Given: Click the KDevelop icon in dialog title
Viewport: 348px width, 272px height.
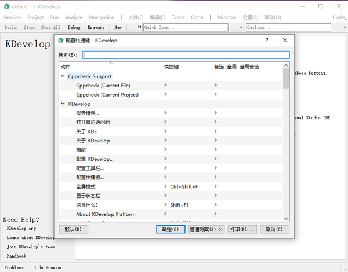Looking at the screenshot, I should pyautogui.click(x=60, y=41).
